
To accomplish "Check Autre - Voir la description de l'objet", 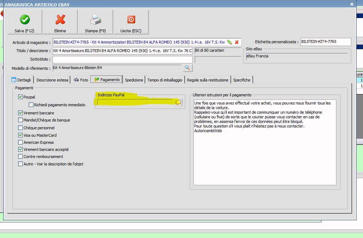I will [20, 164].
